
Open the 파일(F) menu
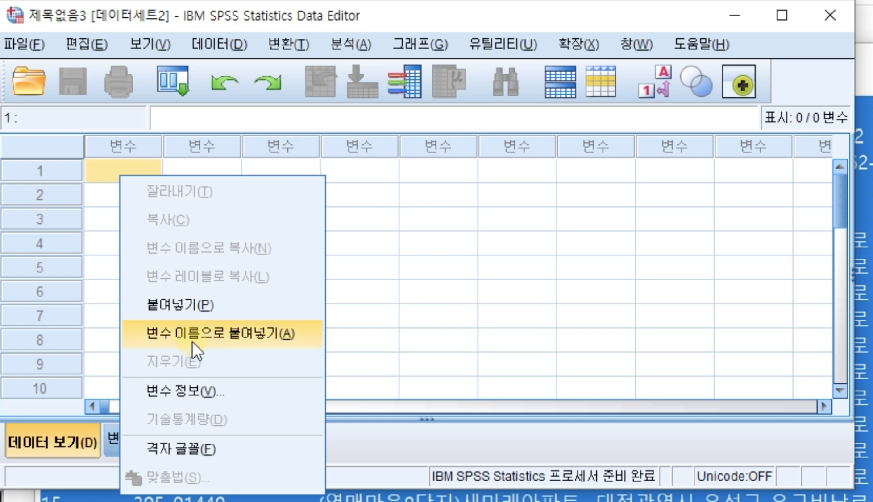click(x=25, y=44)
